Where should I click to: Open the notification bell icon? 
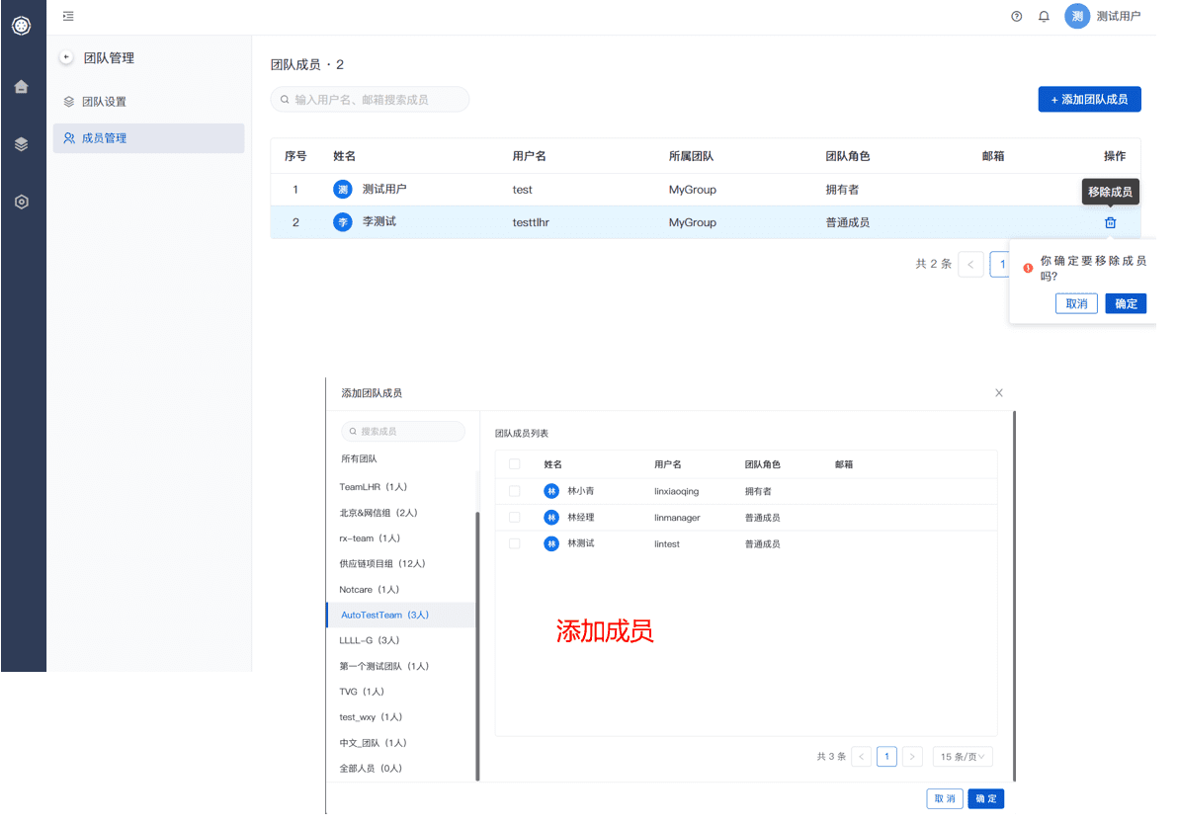click(x=1044, y=17)
